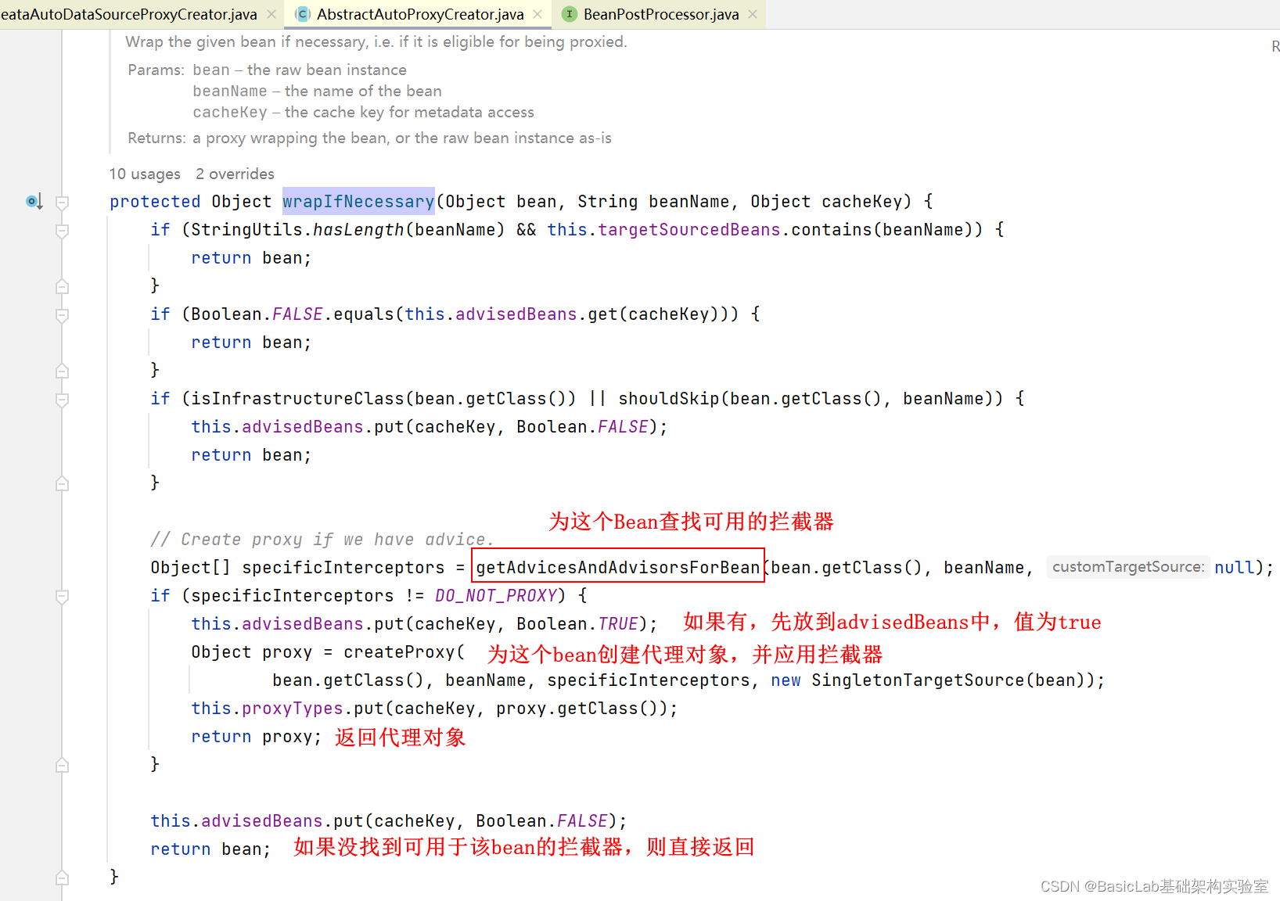This screenshot has width=1280, height=901.
Task: Close the BeanPostProcessor.java tab
Action: pos(753,14)
